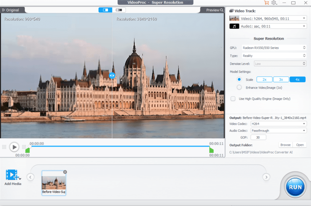Select the Original tab
311x206 pixels.
11,10
